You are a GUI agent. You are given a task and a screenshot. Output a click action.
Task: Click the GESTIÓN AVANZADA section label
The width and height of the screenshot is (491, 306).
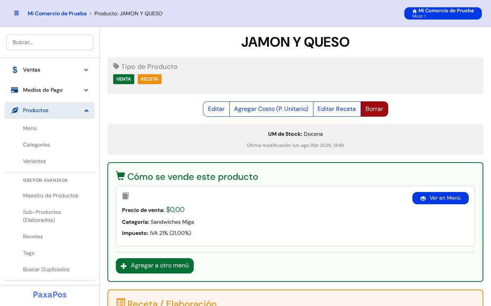pyautogui.click(x=45, y=180)
